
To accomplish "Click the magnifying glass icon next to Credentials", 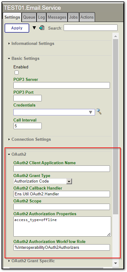I will pyautogui.click(x=99, y=111).
